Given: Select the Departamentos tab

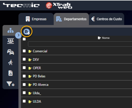Looking at the screenshot, I should click(x=71, y=19).
